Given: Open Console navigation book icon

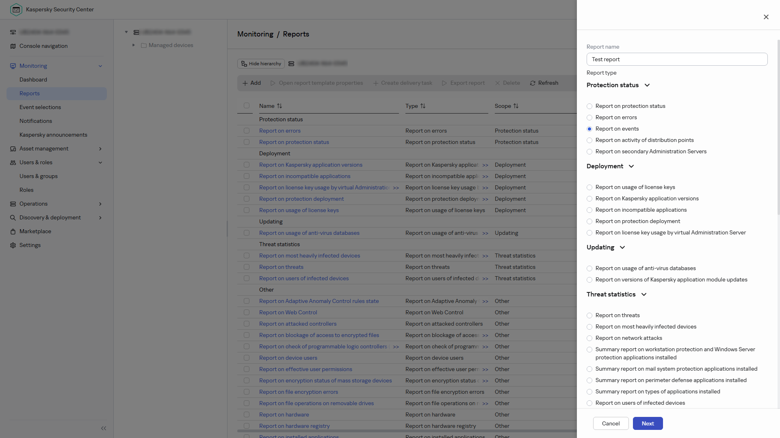Looking at the screenshot, I should (13, 46).
